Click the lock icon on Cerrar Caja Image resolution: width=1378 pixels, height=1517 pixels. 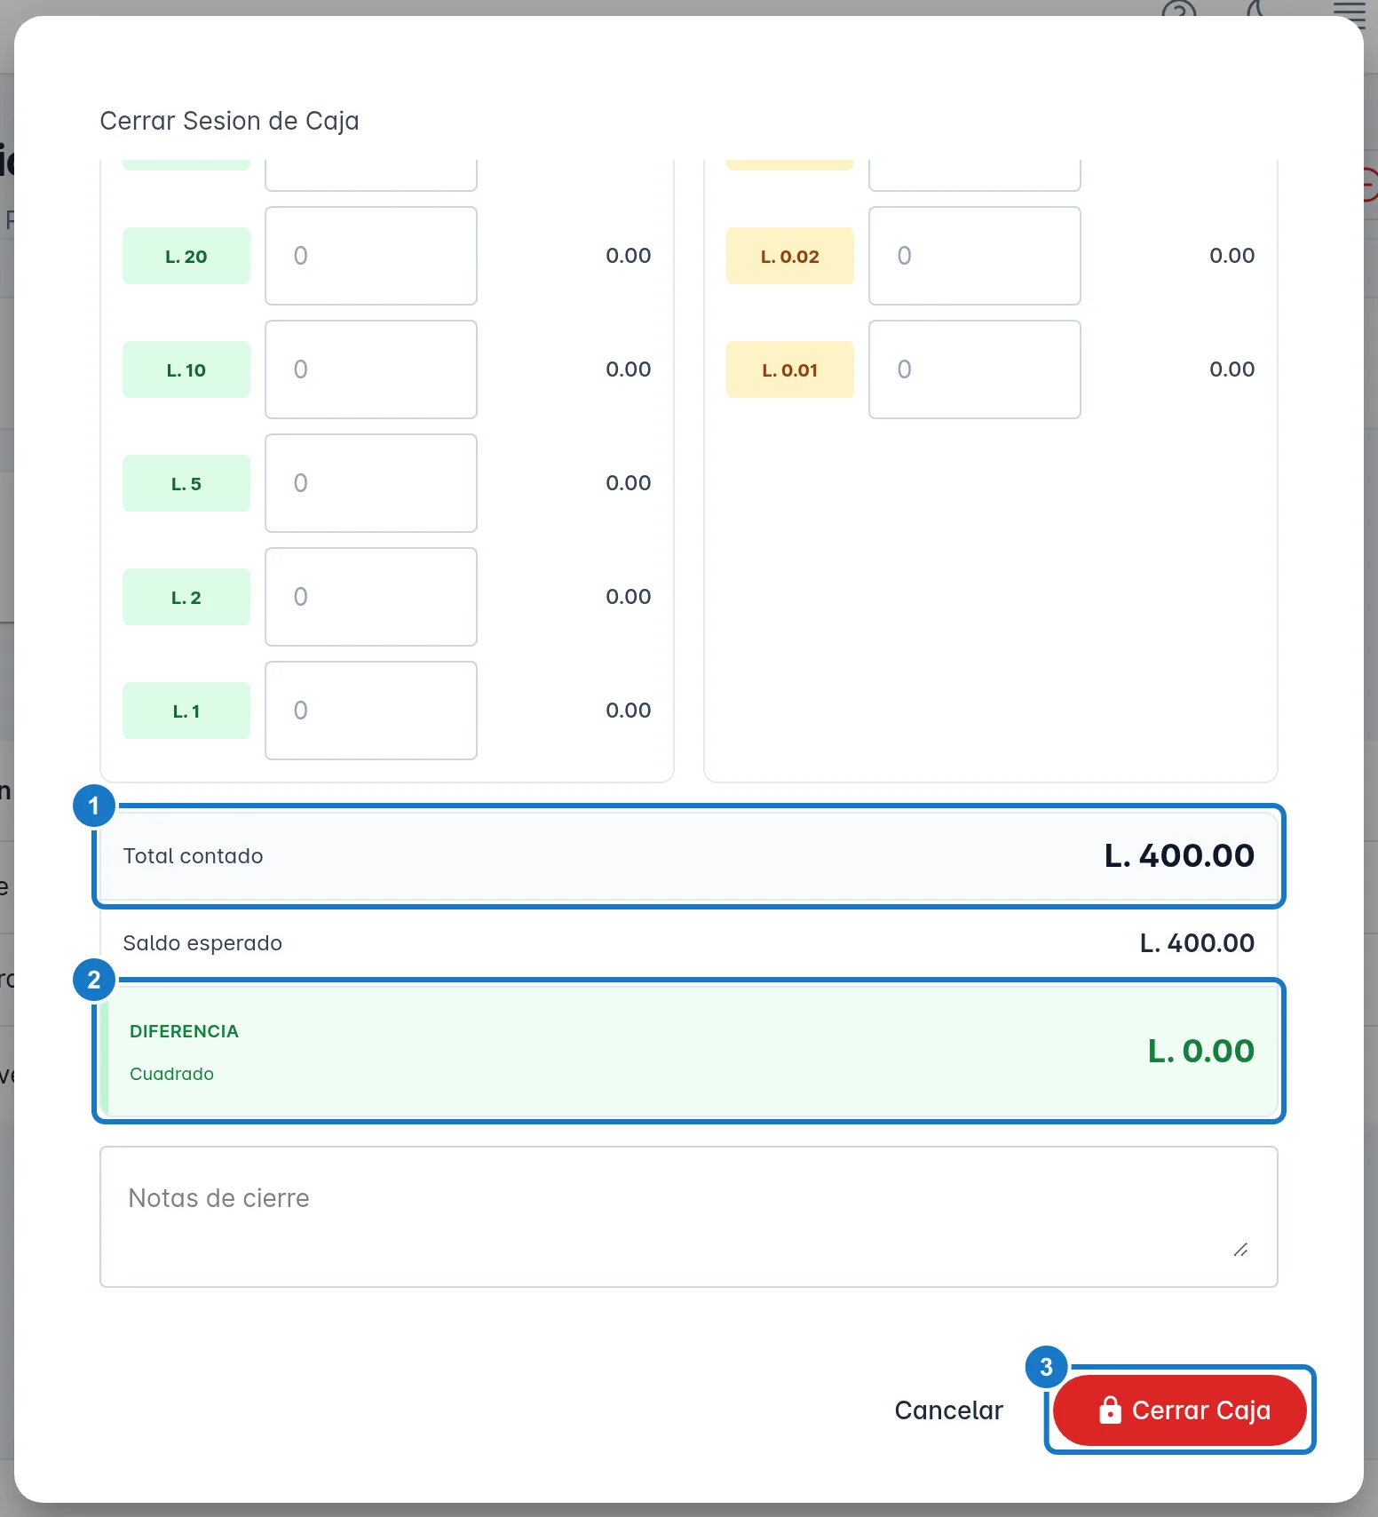point(1110,1410)
